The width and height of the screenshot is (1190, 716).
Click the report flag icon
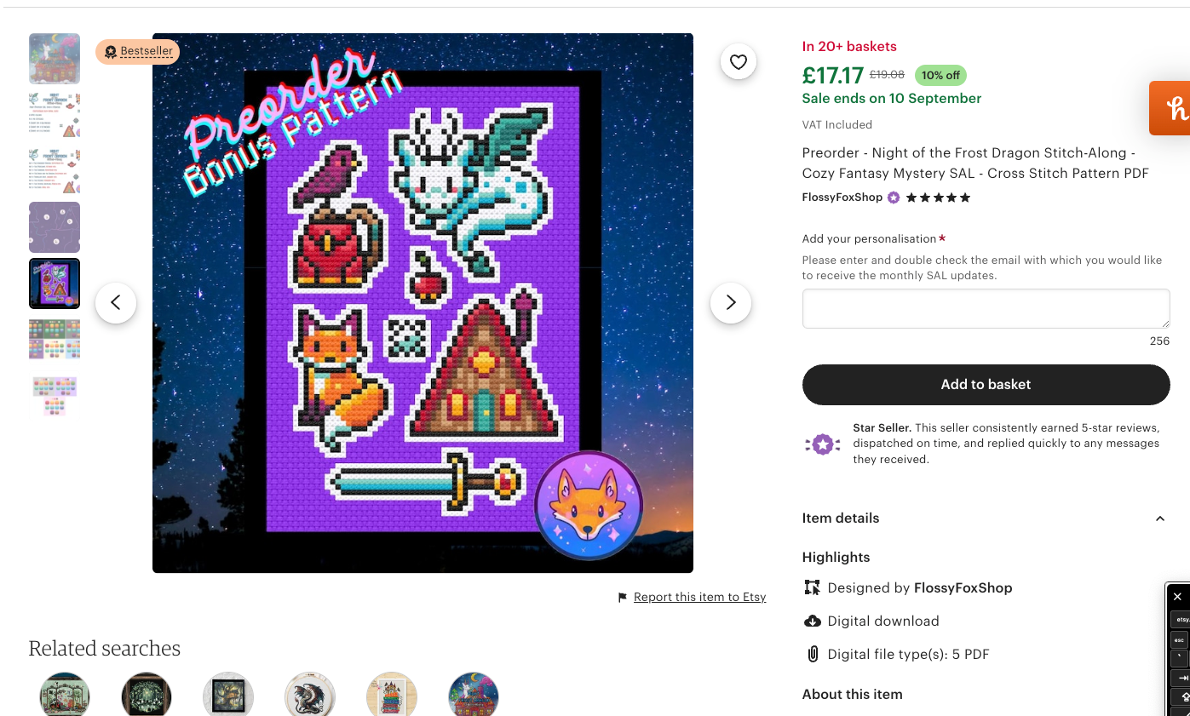click(x=623, y=598)
